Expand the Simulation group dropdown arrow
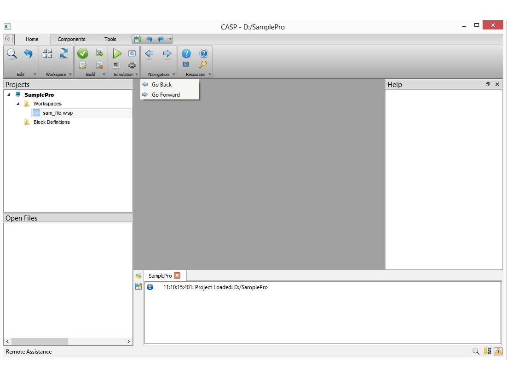 pos(137,75)
